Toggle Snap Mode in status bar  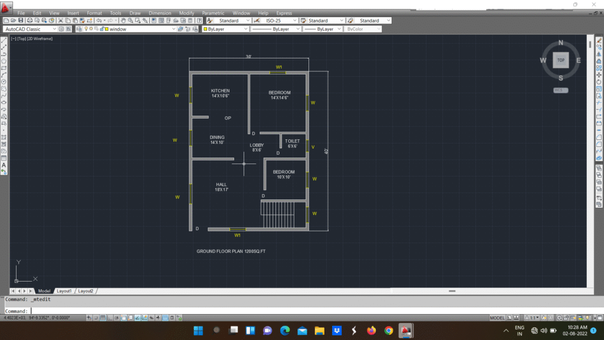click(96, 318)
